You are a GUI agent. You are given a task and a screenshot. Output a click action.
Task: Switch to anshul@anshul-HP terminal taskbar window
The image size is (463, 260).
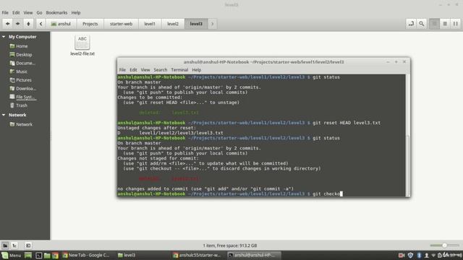(x=253, y=255)
